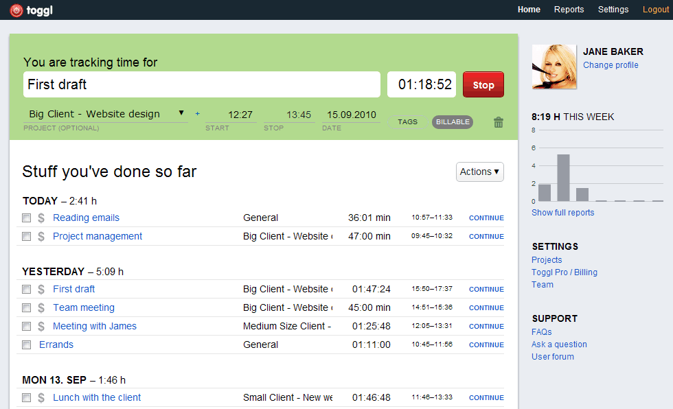Toggle the dollar icon beside Team meeting

tap(41, 307)
